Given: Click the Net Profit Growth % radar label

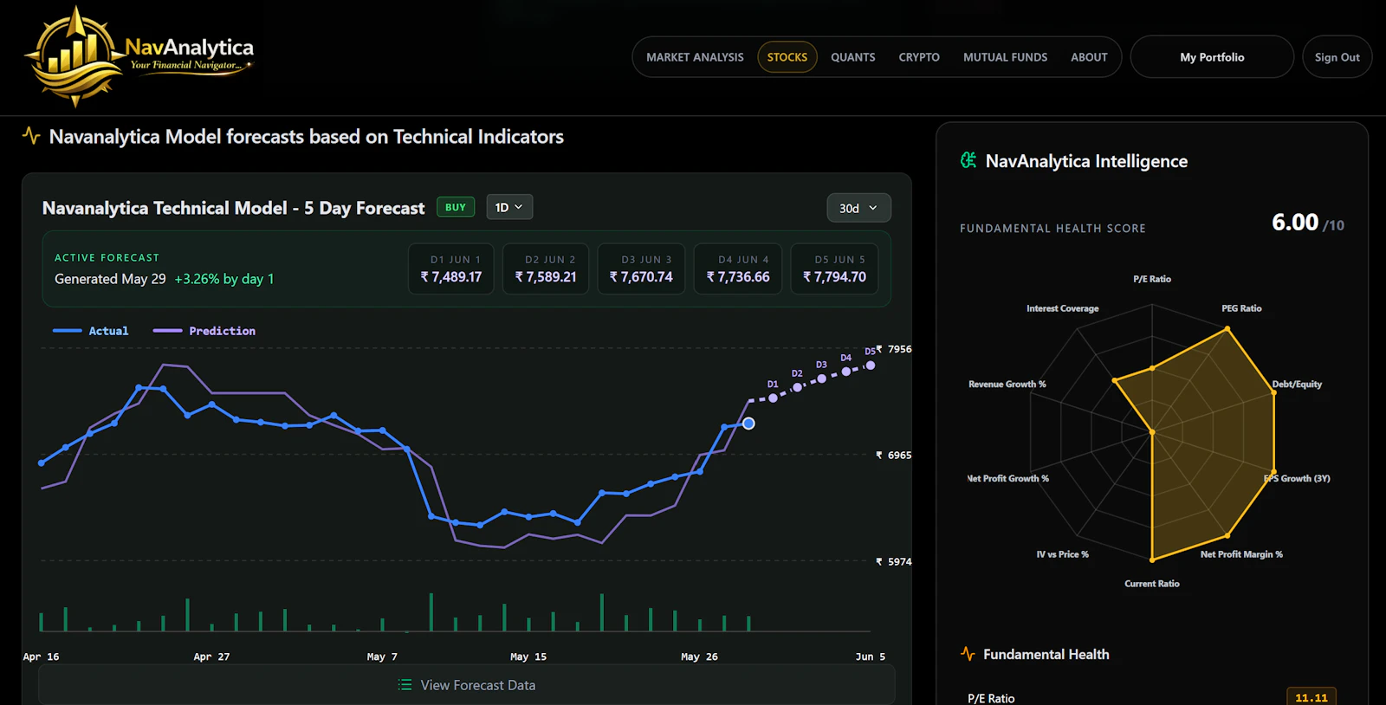Looking at the screenshot, I should 1007,478.
